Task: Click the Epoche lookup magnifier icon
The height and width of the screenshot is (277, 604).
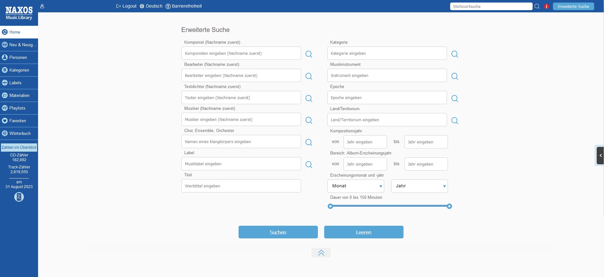Action: pyautogui.click(x=454, y=98)
